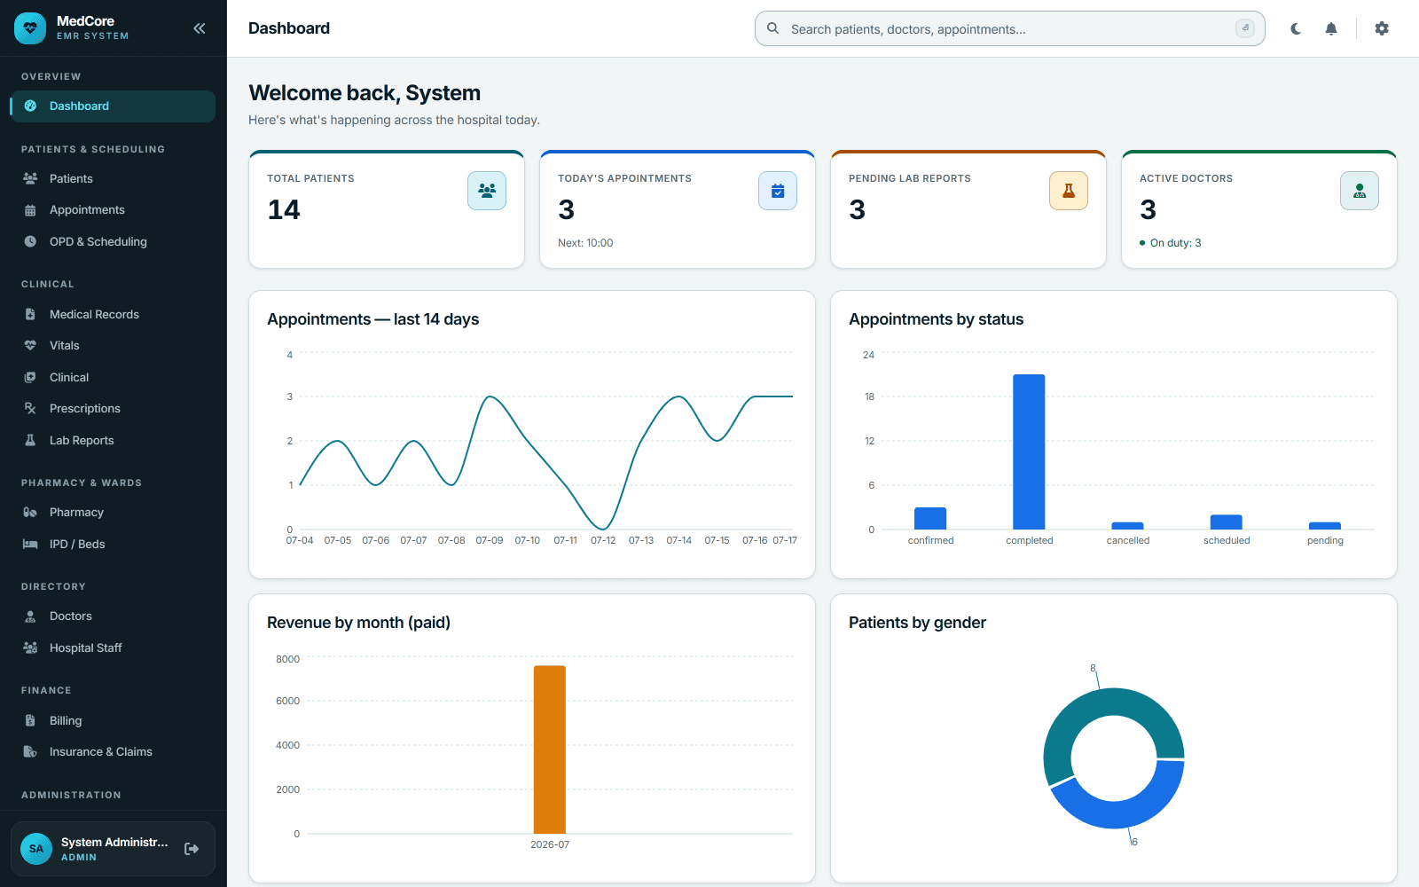Screen dimensions: 1419x887
Task: Click the Today's Appointments calendar-check icon
Action: click(x=778, y=191)
